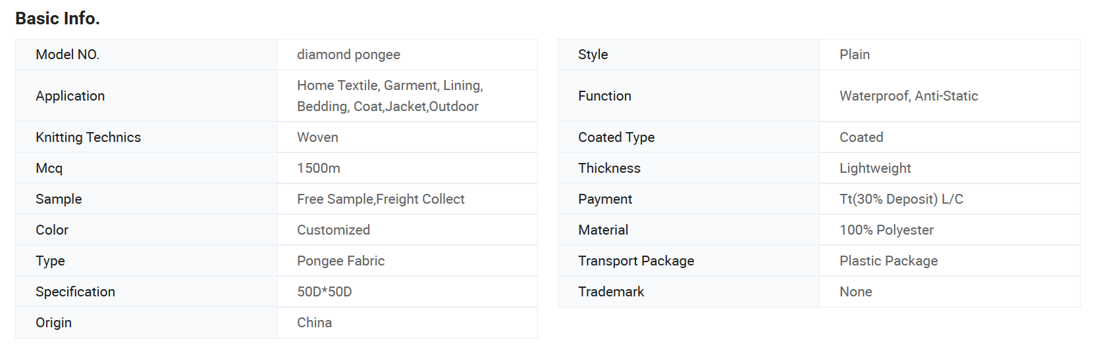Select the Customized color value
This screenshot has height=345, width=1095.
click(x=333, y=230)
